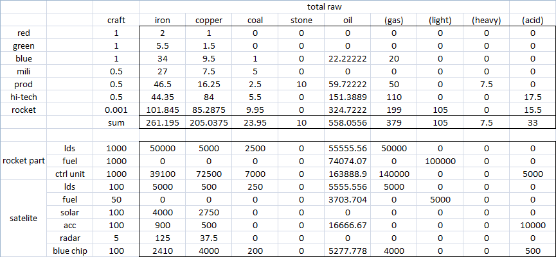Select the 'copper' column header
This screenshot has width=556, height=257.
(x=208, y=20)
